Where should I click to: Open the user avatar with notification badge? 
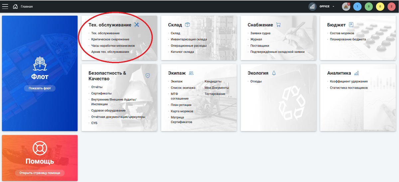coord(346,6)
